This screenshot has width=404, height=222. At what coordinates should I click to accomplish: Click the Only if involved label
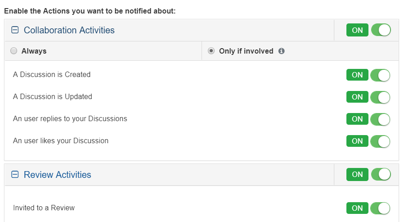[x=246, y=51]
